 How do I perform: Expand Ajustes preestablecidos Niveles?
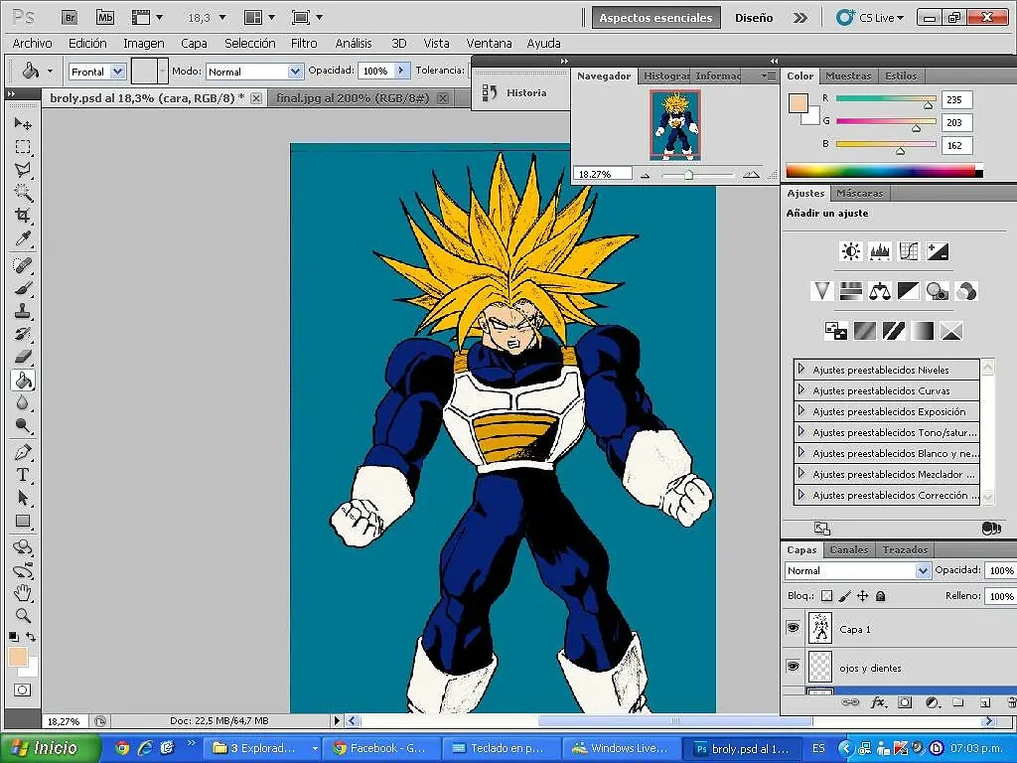[801, 369]
